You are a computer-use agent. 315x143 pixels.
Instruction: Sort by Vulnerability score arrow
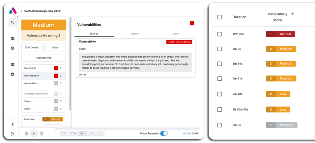292,13
